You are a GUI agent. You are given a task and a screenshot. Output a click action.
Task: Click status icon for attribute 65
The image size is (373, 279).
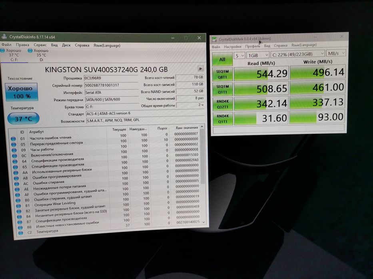coord(16,167)
